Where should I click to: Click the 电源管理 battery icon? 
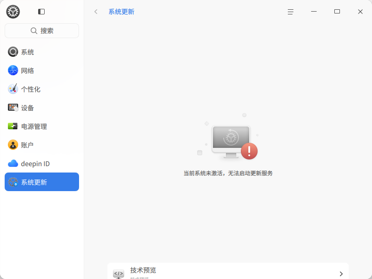[x=13, y=126]
